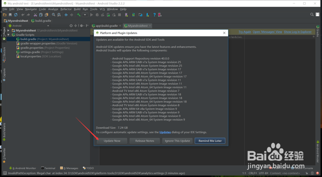Open the Updates settings link

(165, 132)
